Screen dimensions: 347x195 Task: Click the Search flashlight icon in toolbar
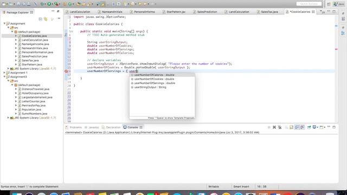pos(89,4)
